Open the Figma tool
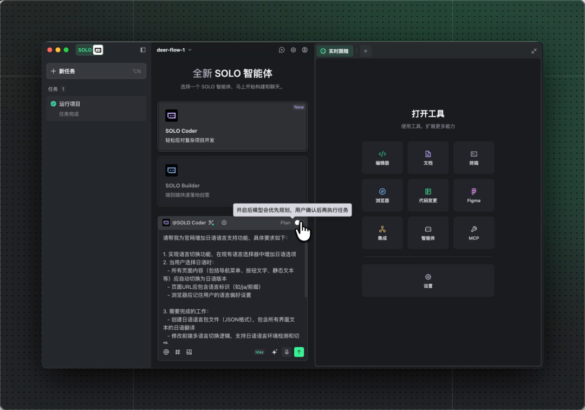Screen dimensions: 585x410 click(474, 196)
